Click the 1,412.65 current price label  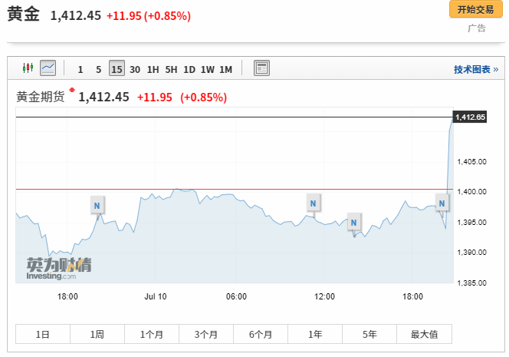pyautogui.click(x=470, y=117)
